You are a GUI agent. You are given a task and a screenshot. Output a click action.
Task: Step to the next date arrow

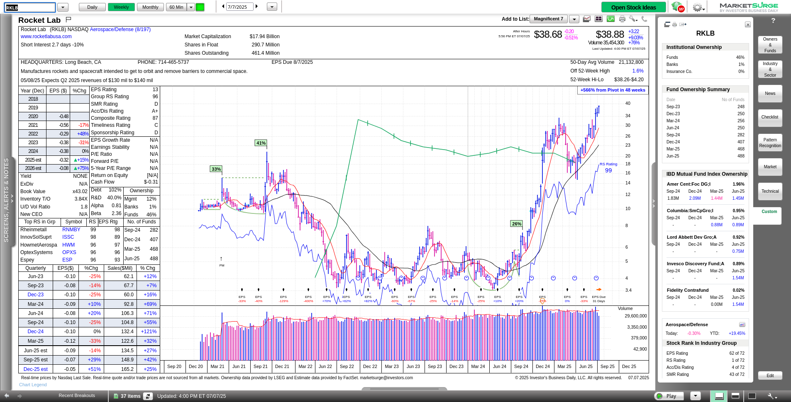(x=257, y=7)
